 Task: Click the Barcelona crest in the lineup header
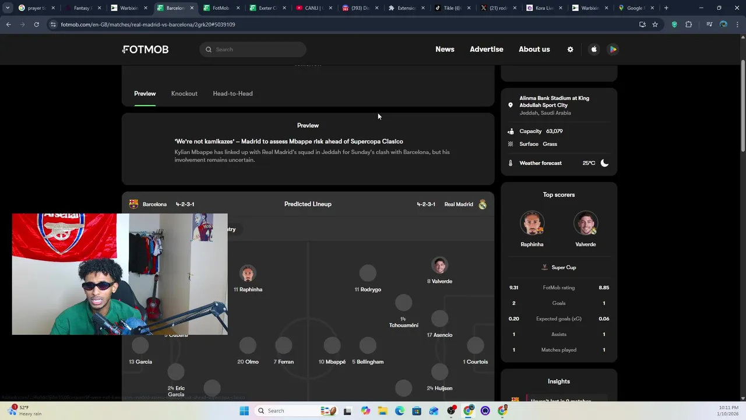[x=134, y=204]
